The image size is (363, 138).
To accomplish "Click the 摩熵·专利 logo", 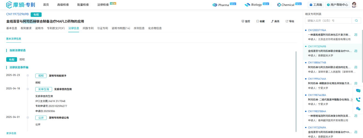I will pos(20,5).
